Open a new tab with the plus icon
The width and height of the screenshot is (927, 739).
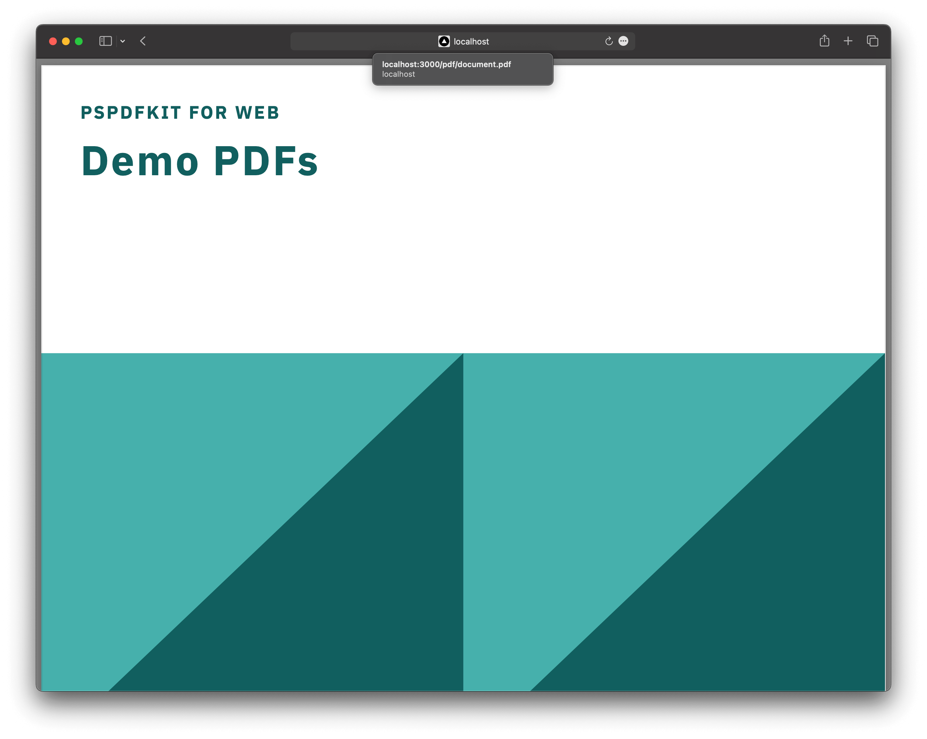pos(848,41)
